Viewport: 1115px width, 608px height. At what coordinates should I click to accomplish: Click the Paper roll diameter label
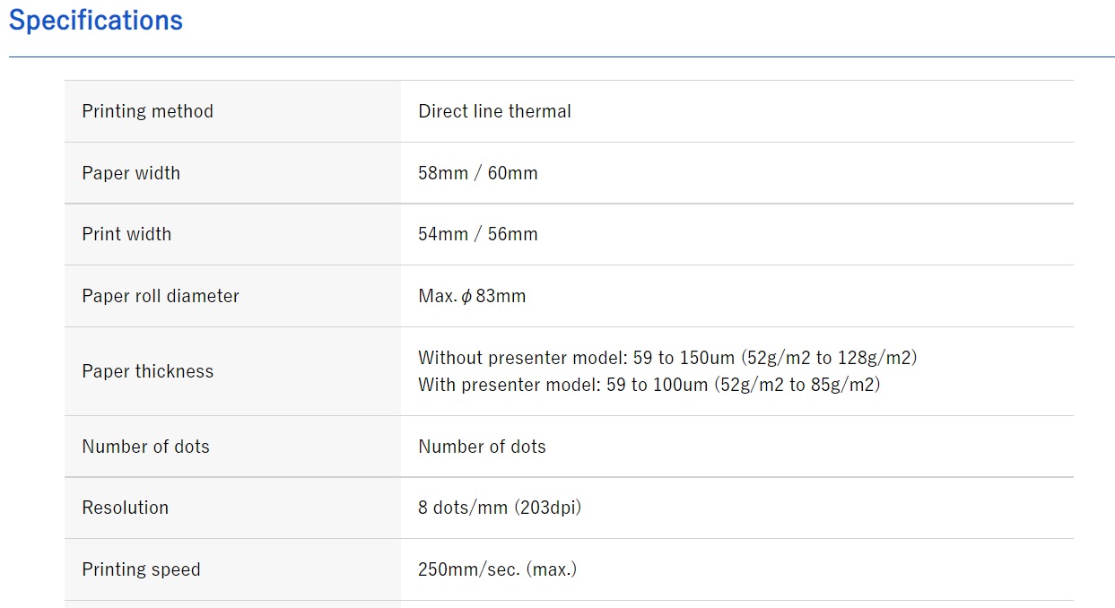point(161,296)
